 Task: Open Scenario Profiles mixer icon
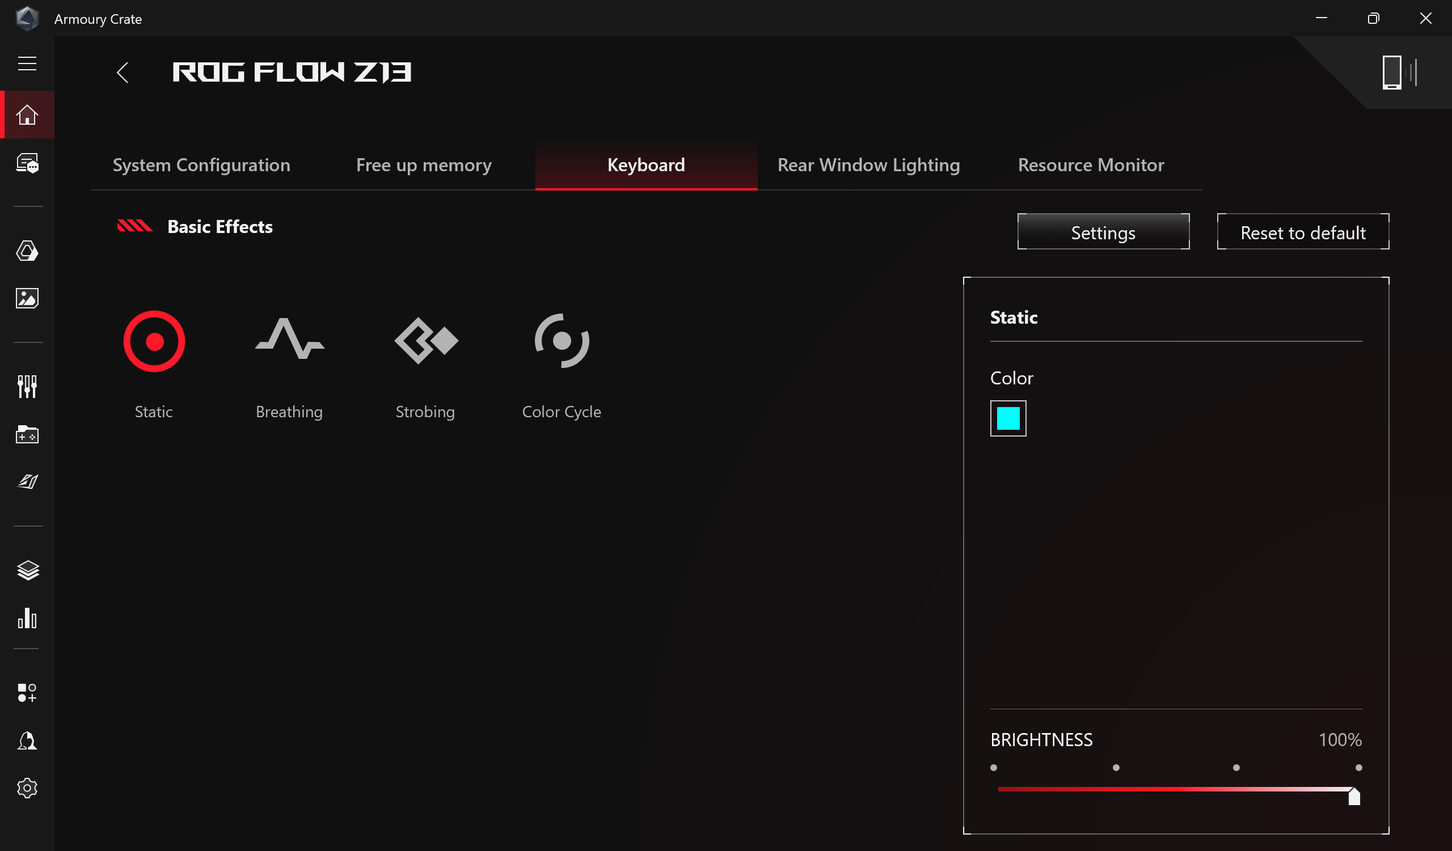pos(27,386)
